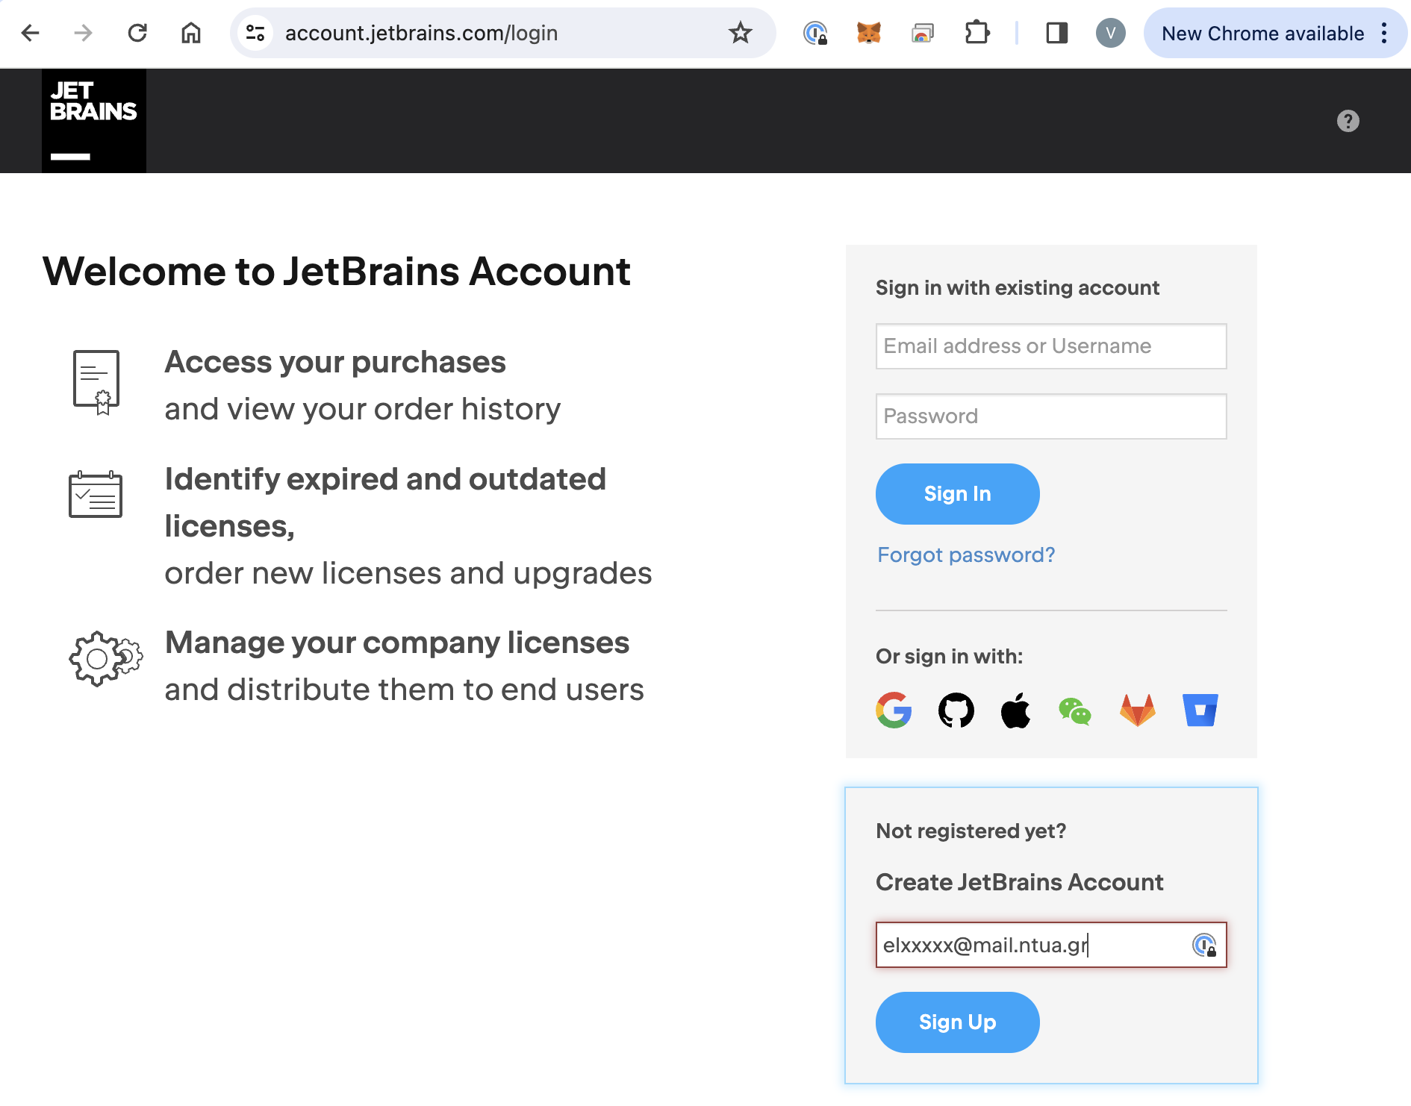Focus the Email address or Username field
Viewport: 1411px width, 1106px height.
click(x=1051, y=346)
